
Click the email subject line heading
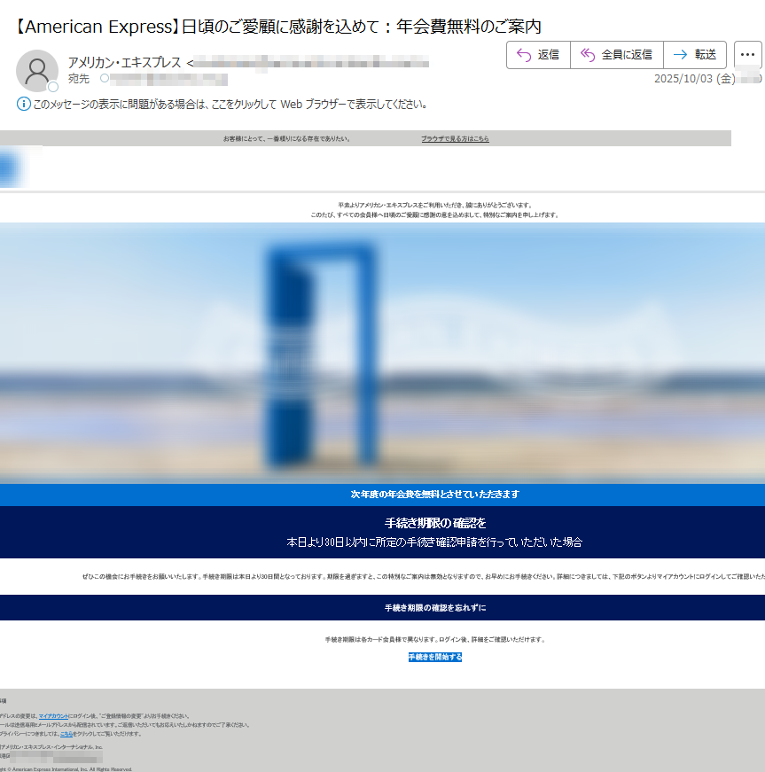click(x=278, y=26)
